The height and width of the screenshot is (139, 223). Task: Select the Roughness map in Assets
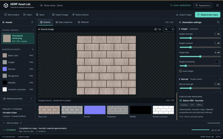coord(18,76)
